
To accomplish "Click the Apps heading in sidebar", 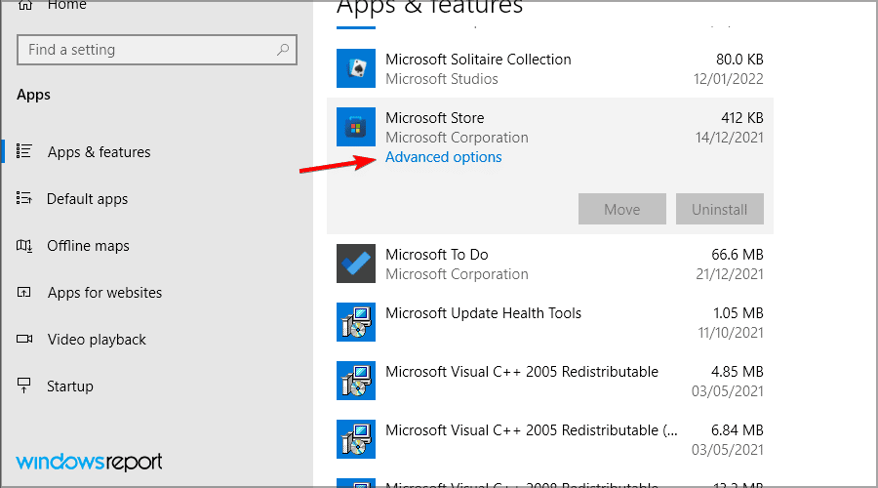I will click(x=33, y=95).
